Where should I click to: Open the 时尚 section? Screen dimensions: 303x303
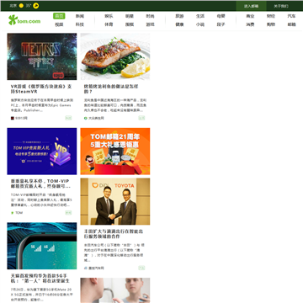pyautogui.click(x=150, y=16)
